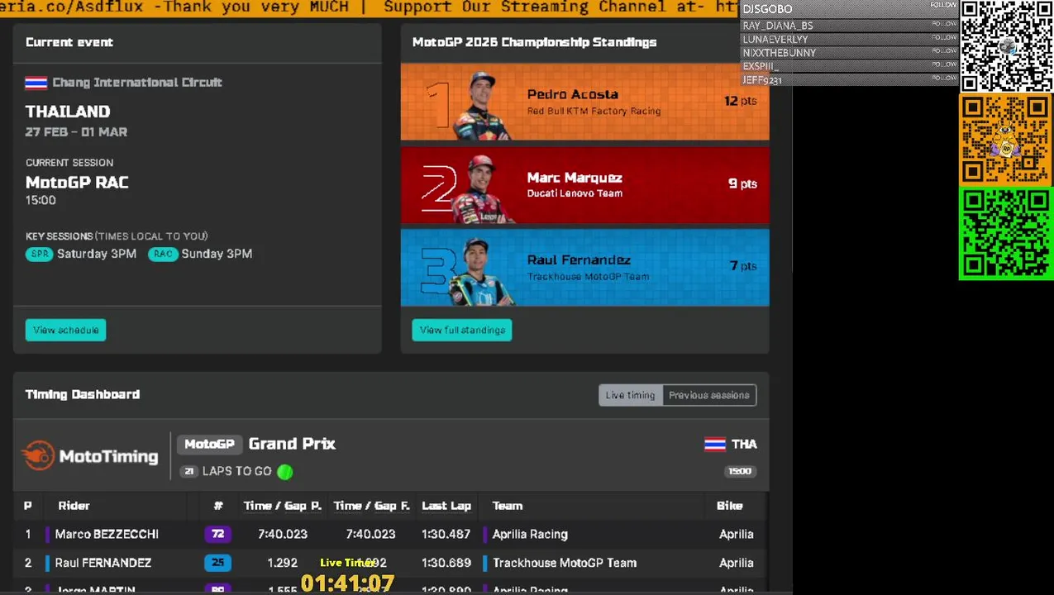Click the 21 laps counter badge

[x=189, y=472]
